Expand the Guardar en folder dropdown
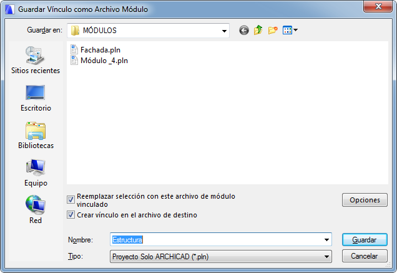Screen dimensions: 397x273 pyautogui.click(x=224, y=31)
